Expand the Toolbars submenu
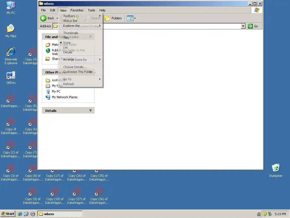The width and height of the screenshot is (290, 218). (x=80, y=16)
